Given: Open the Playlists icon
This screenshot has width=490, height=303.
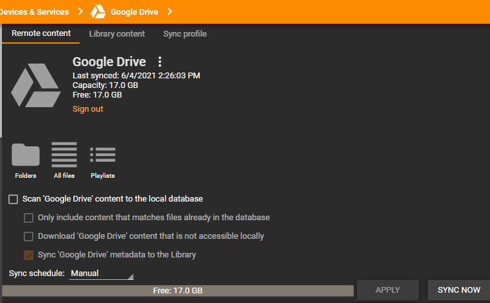Looking at the screenshot, I should (103, 155).
